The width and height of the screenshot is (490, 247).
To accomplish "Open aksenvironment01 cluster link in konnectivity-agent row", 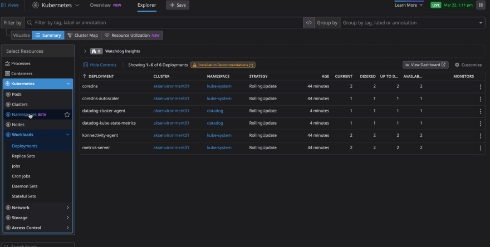I will click(171, 136).
